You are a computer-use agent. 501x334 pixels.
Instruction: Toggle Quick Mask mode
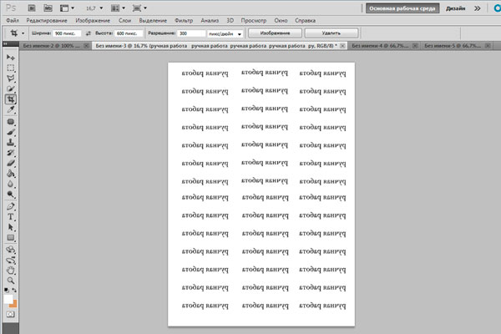tap(11, 314)
